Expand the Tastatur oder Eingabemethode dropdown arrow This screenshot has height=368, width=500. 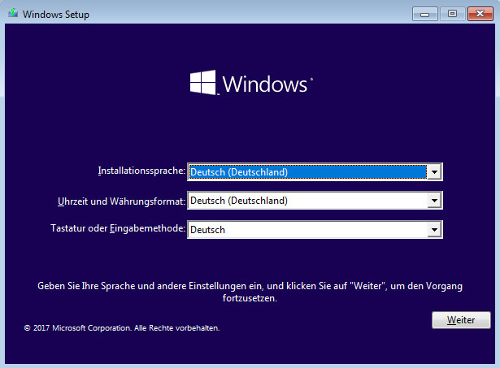[x=434, y=230]
